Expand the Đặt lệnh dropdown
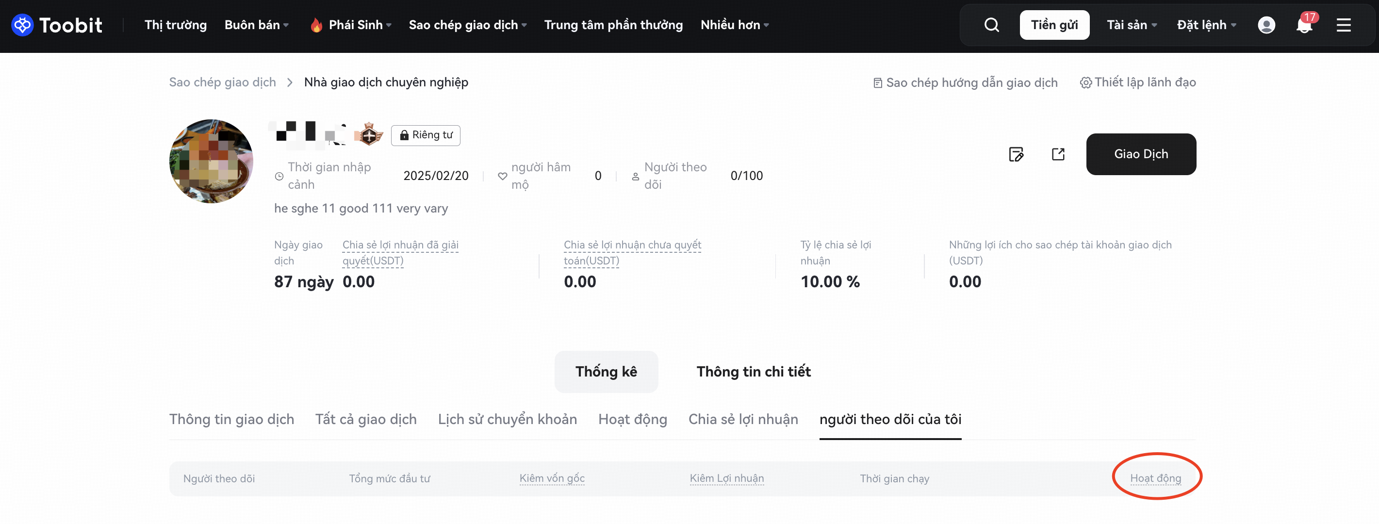The height and width of the screenshot is (524, 1379). pos(1206,25)
